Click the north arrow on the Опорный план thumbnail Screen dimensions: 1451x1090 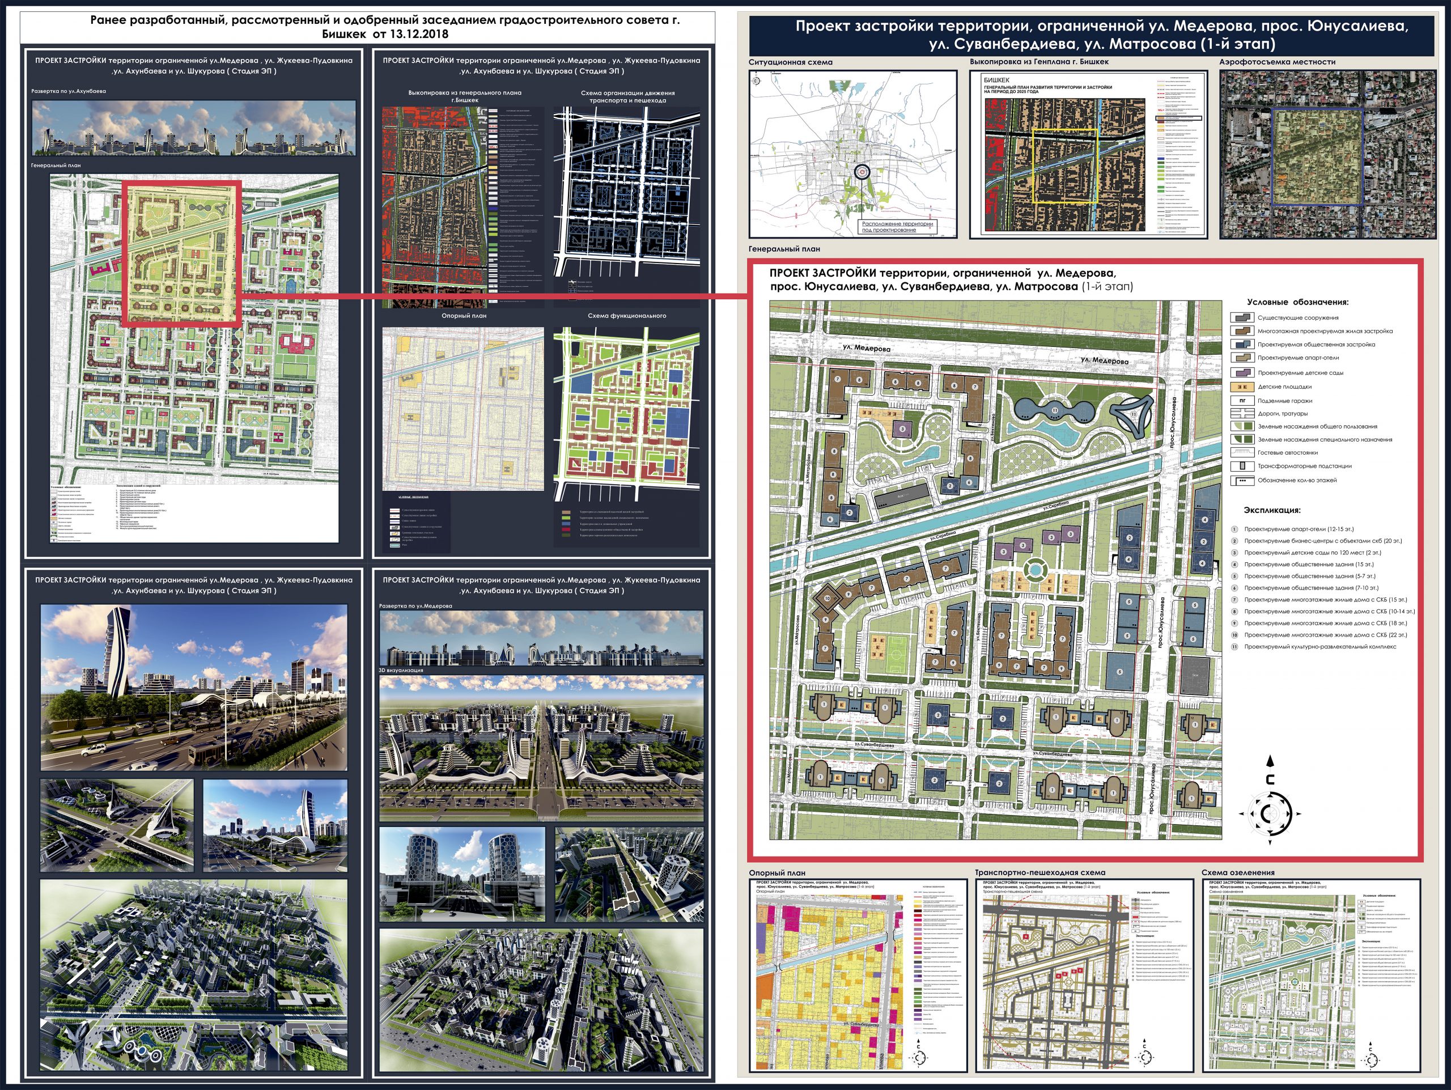(918, 1055)
